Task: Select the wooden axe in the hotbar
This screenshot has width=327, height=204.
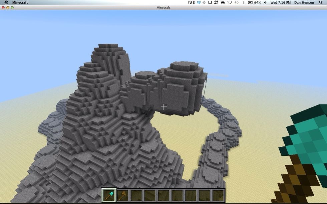Action: [x=123, y=195]
